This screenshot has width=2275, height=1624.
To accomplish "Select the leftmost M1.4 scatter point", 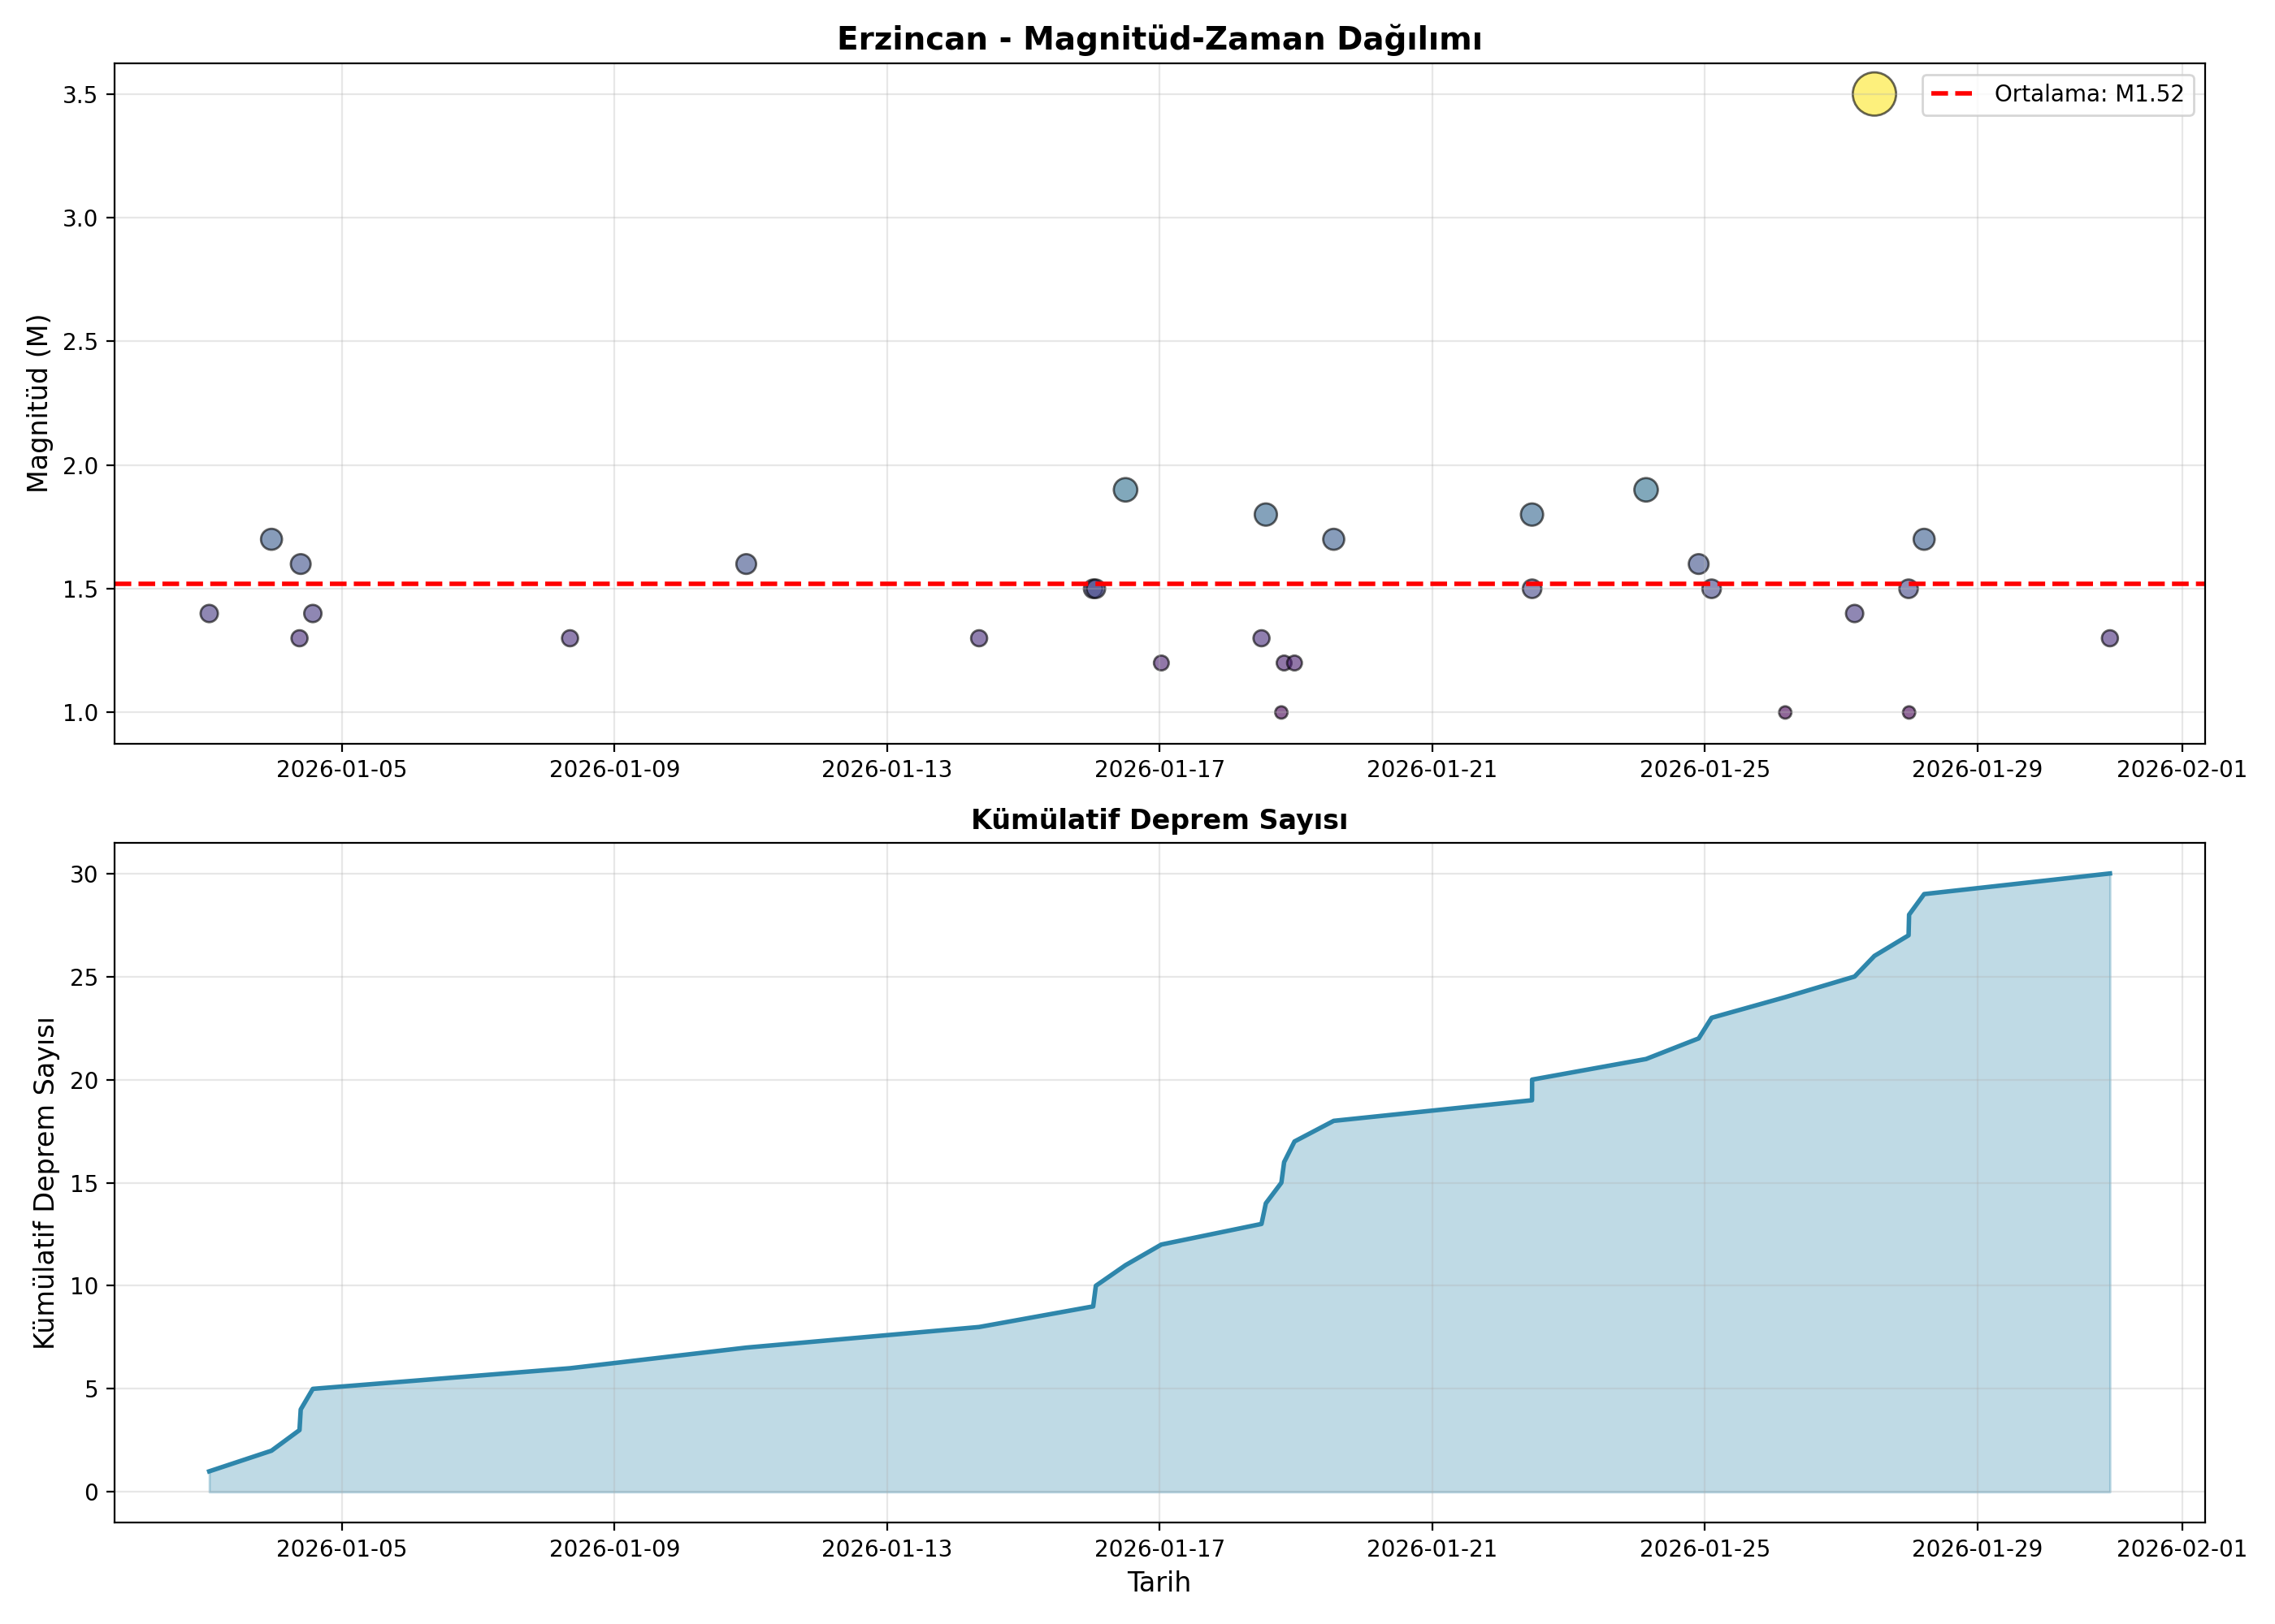I will pos(209,613).
